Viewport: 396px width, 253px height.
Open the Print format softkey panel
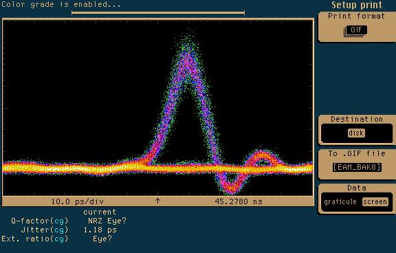pos(357,27)
